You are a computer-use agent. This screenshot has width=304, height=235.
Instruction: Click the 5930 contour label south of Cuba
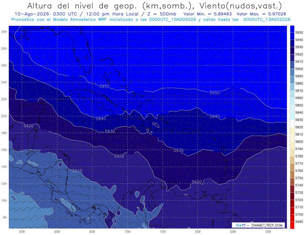pos(110,131)
